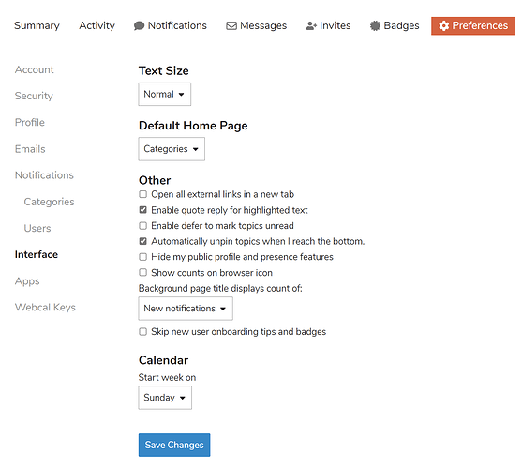Open Security settings in sidebar
Screen dimensions: 522x469
(x=34, y=96)
